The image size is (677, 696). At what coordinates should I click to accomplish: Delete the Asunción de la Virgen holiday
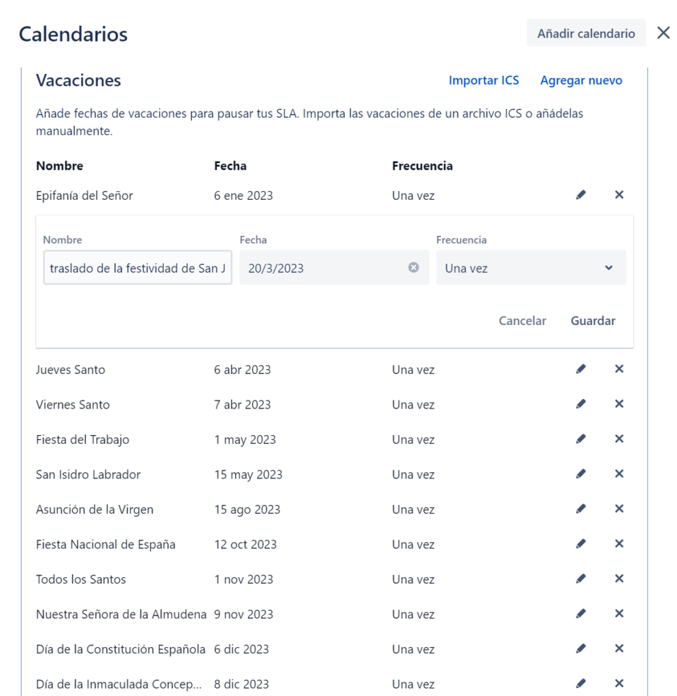(x=619, y=509)
